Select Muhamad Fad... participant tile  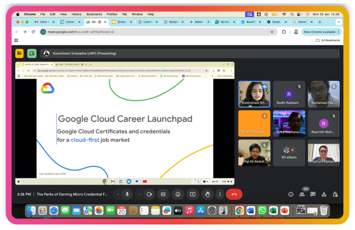pos(324,94)
